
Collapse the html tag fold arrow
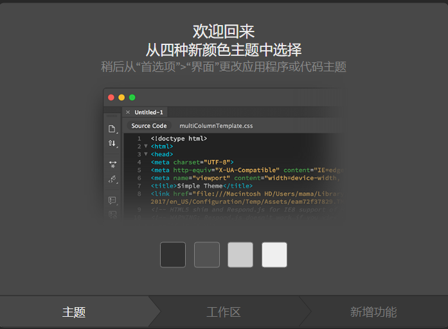tap(146, 147)
